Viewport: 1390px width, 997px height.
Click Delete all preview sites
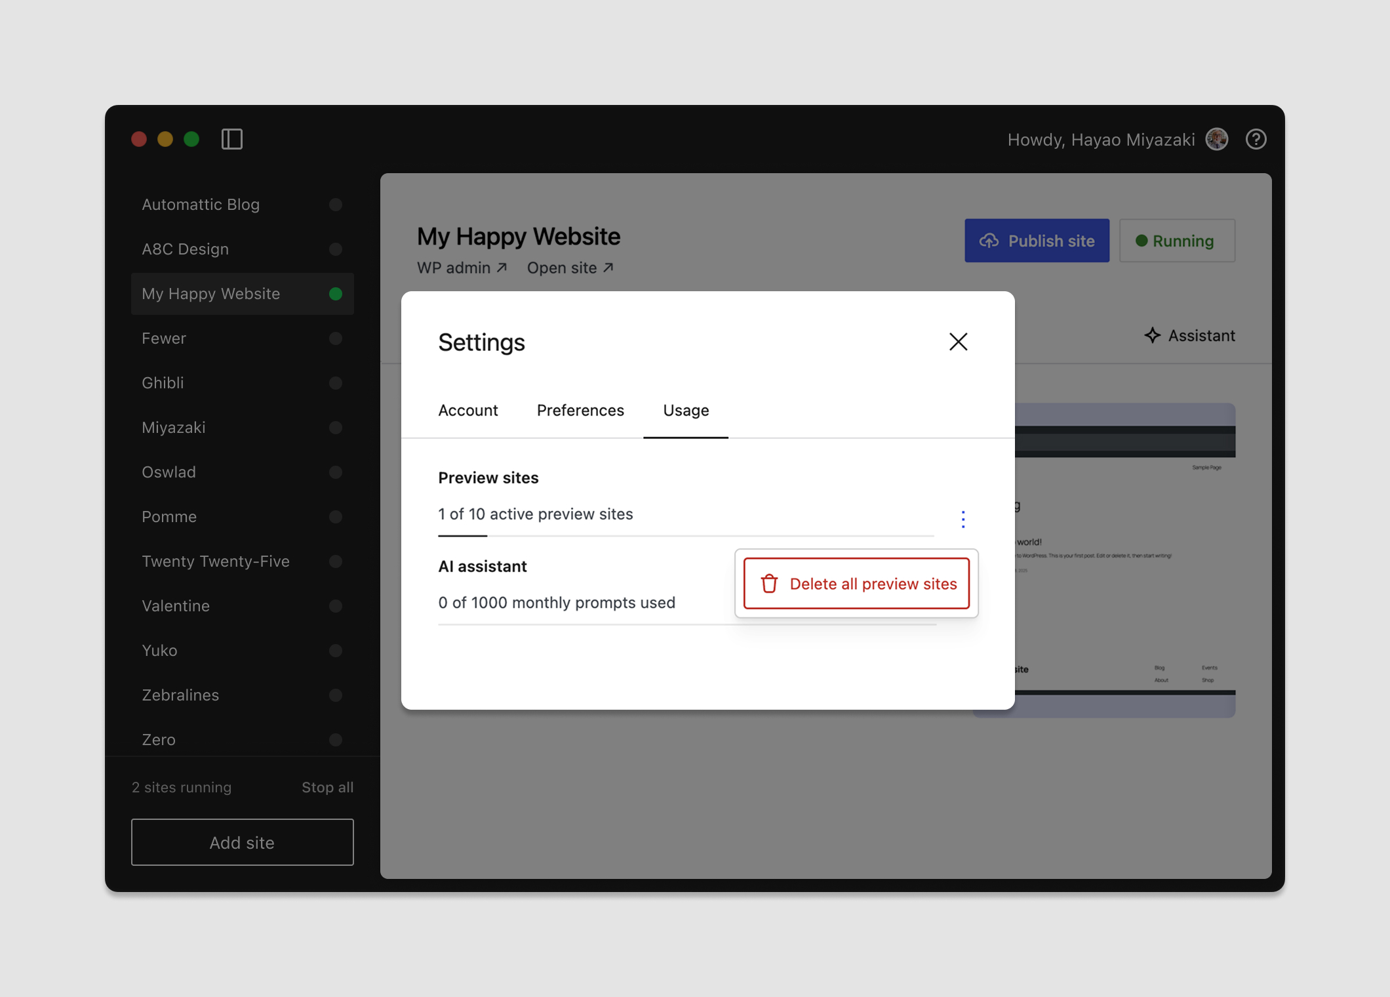856,584
